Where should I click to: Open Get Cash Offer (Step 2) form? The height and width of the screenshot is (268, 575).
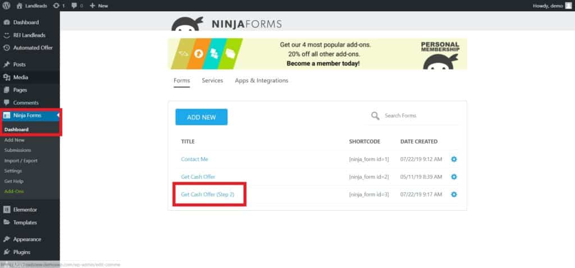coord(208,195)
